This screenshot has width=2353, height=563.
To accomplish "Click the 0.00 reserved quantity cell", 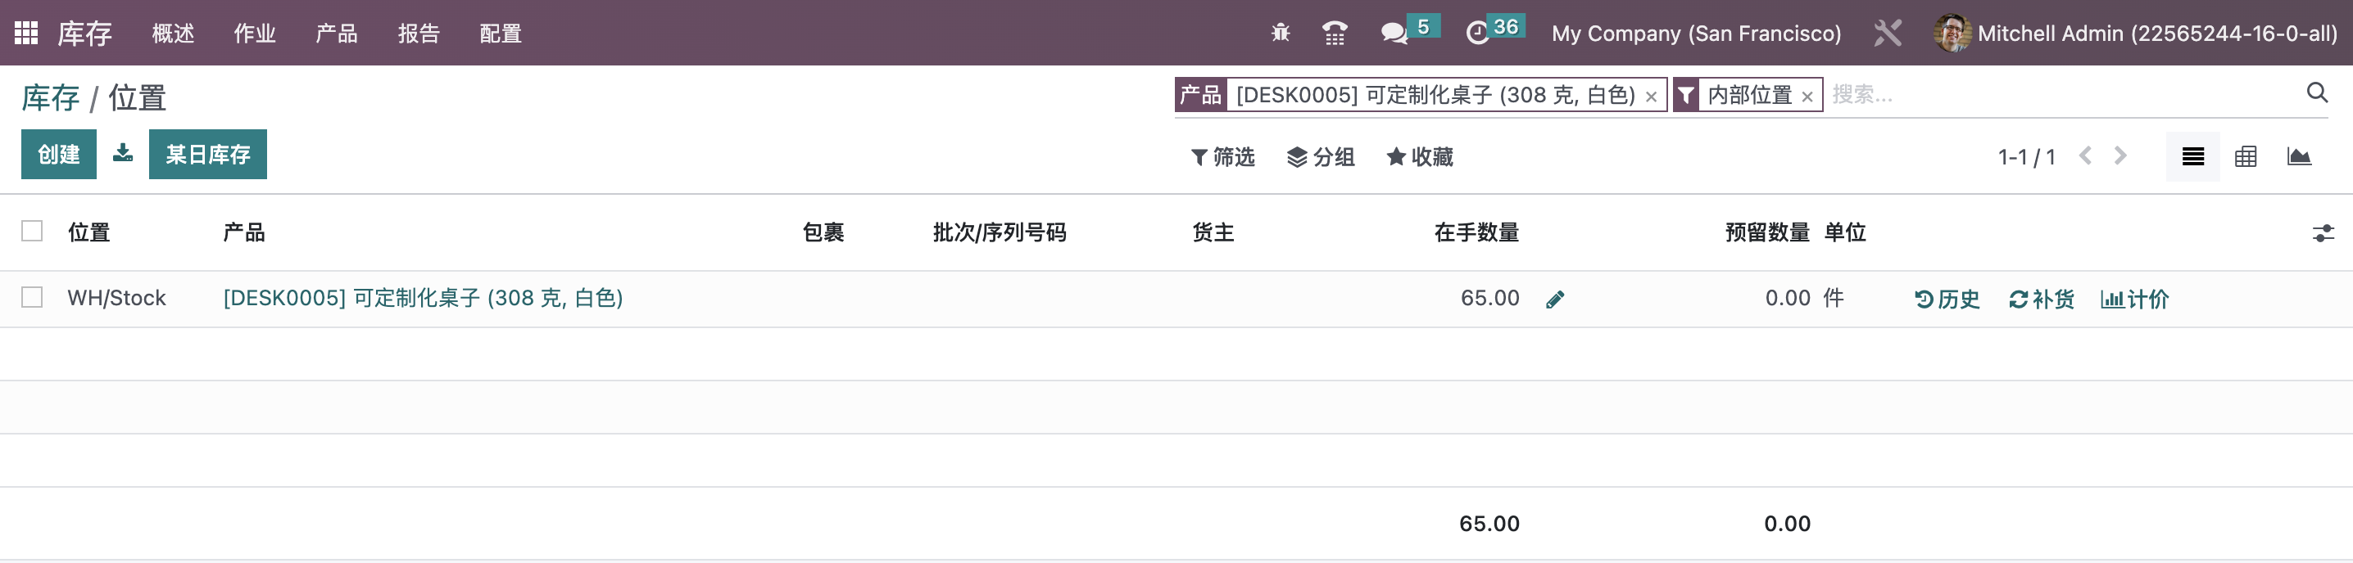I will [1788, 299].
